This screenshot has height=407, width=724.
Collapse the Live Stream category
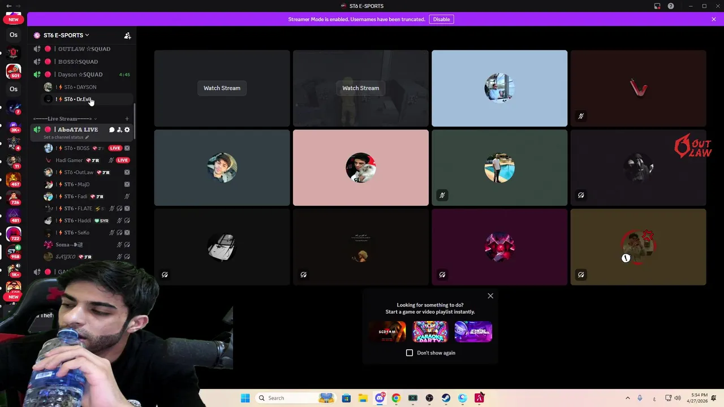[x=65, y=119]
